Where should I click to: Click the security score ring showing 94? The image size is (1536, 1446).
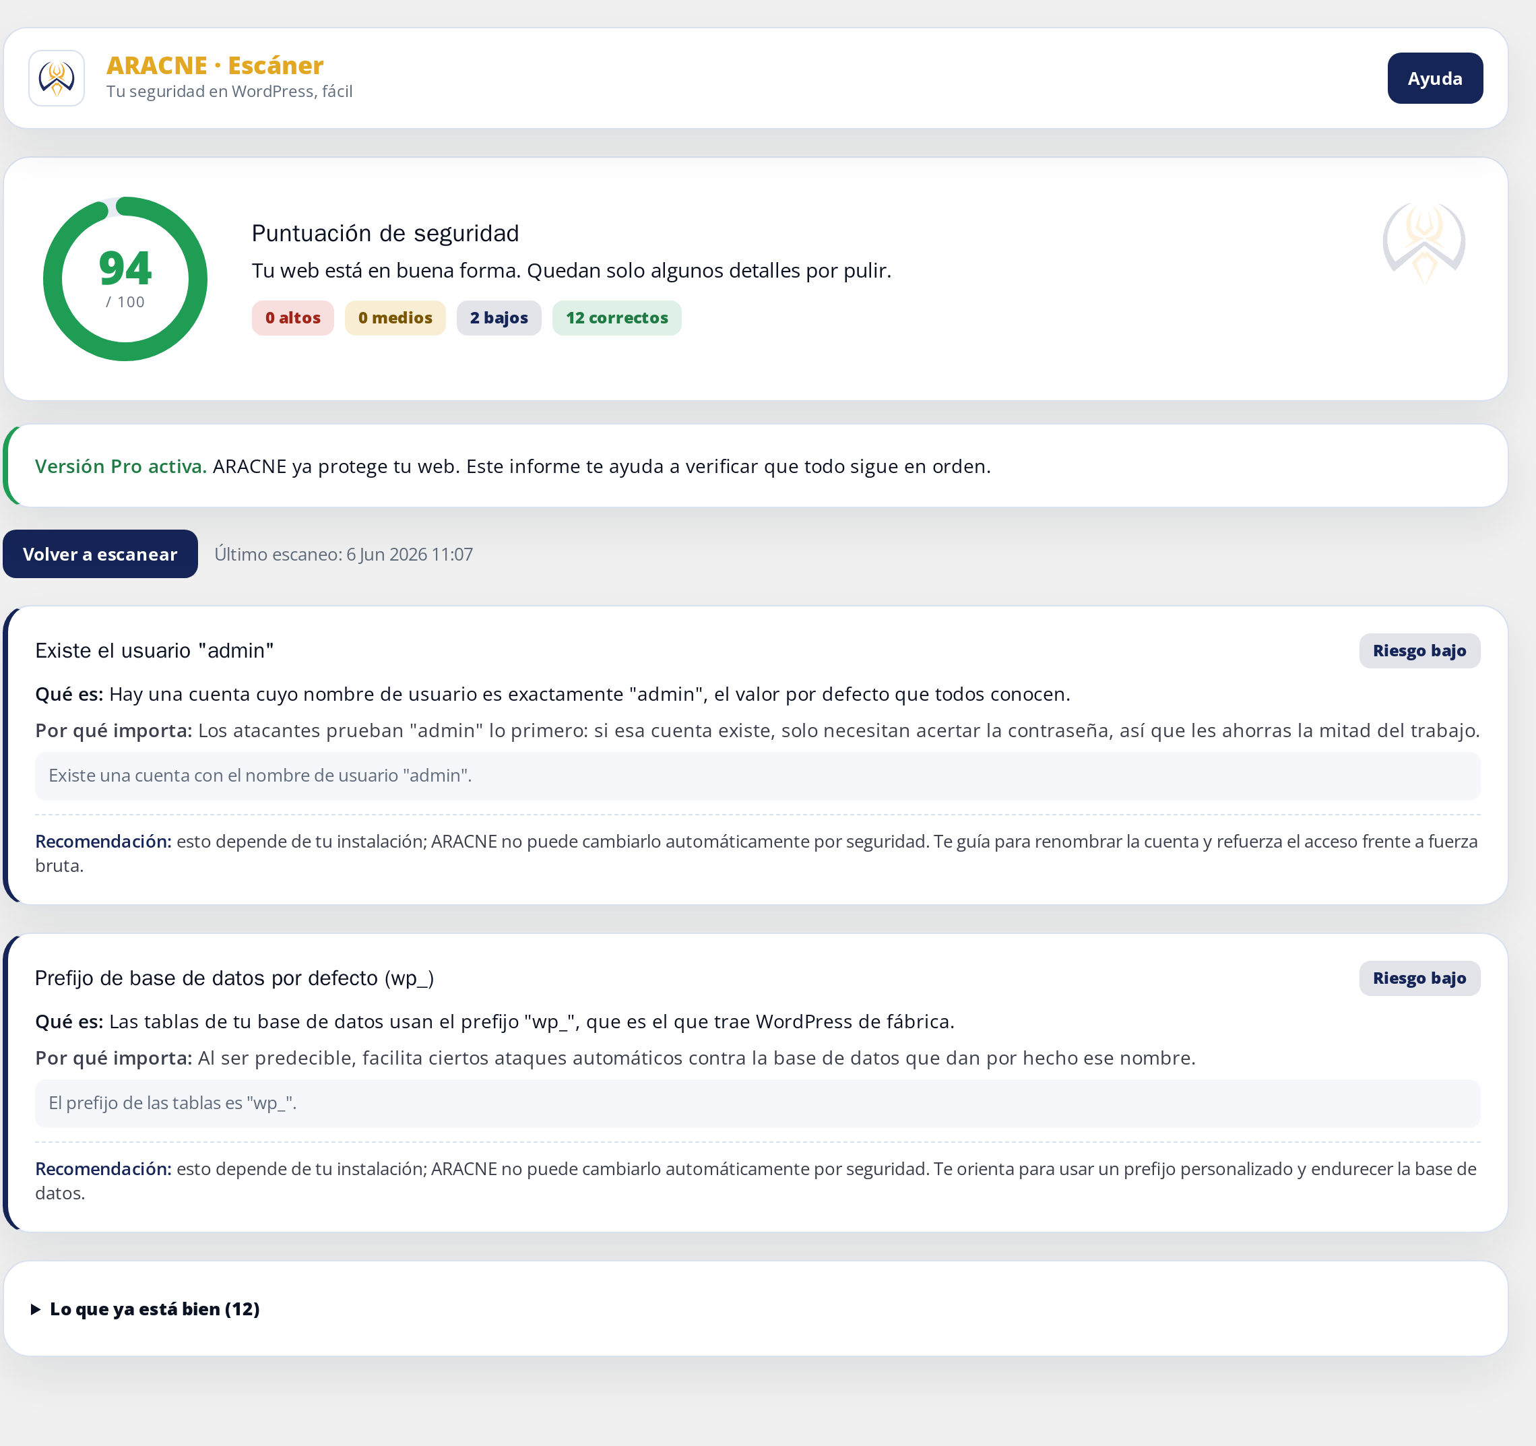(125, 279)
